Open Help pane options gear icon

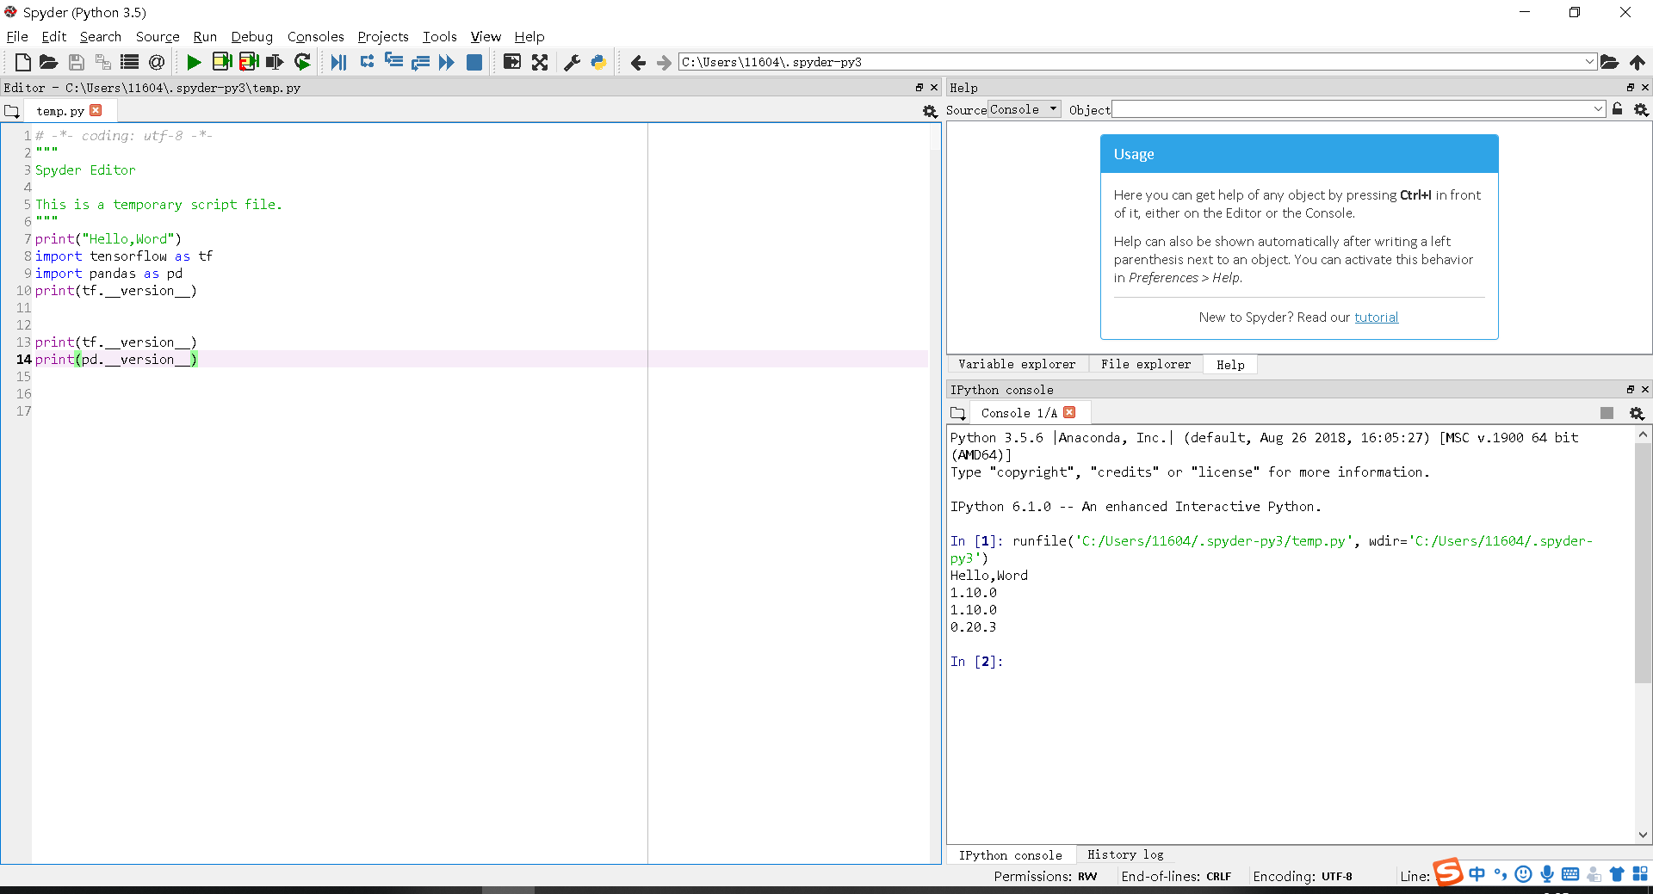[x=1641, y=109]
